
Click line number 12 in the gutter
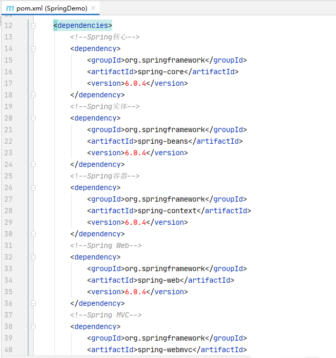point(8,25)
